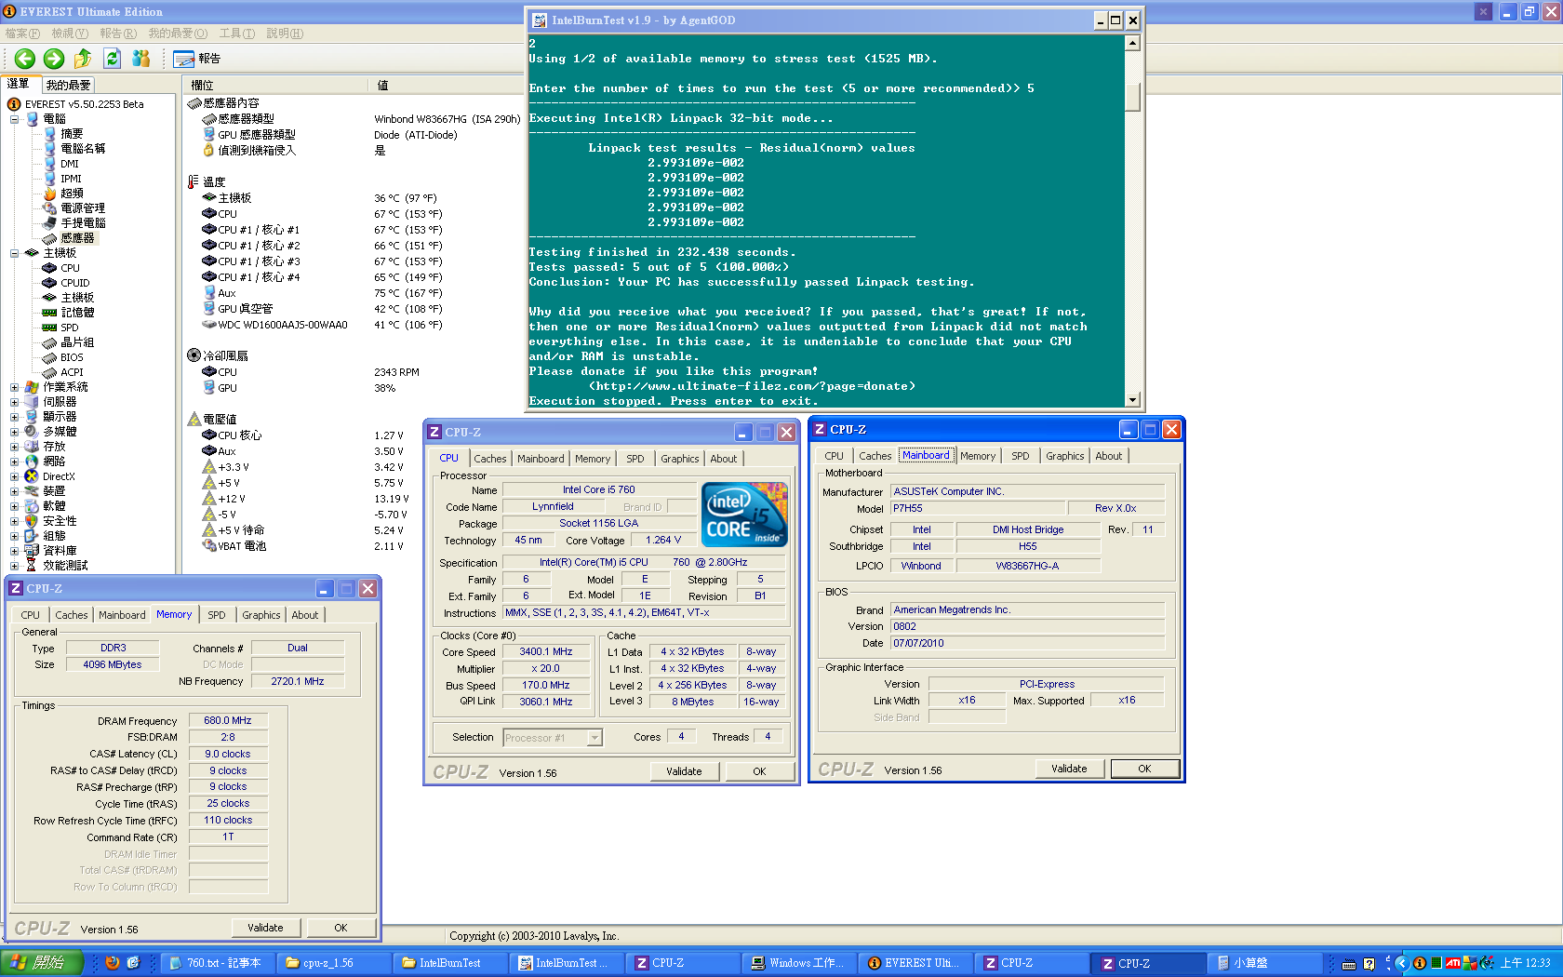Image resolution: width=1563 pixels, height=977 pixels.
Task: Select the DMI tree item
Action: (x=69, y=164)
